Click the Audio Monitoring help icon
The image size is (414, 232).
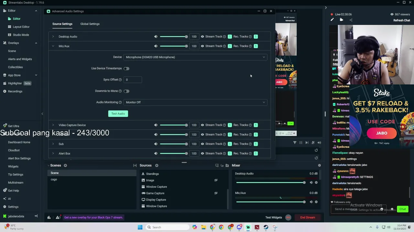[120, 102]
